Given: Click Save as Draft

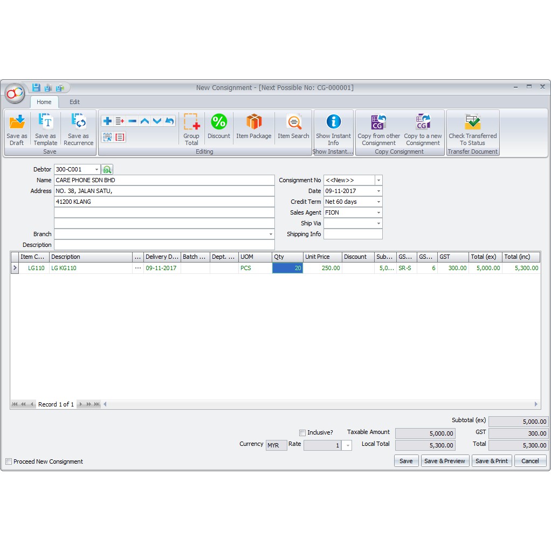Looking at the screenshot, I should [17, 129].
